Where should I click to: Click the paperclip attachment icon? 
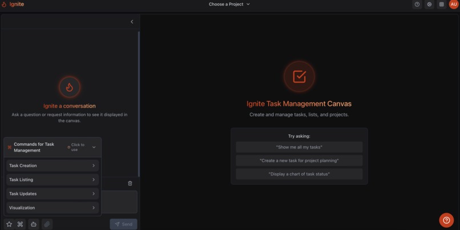point(47,224)
